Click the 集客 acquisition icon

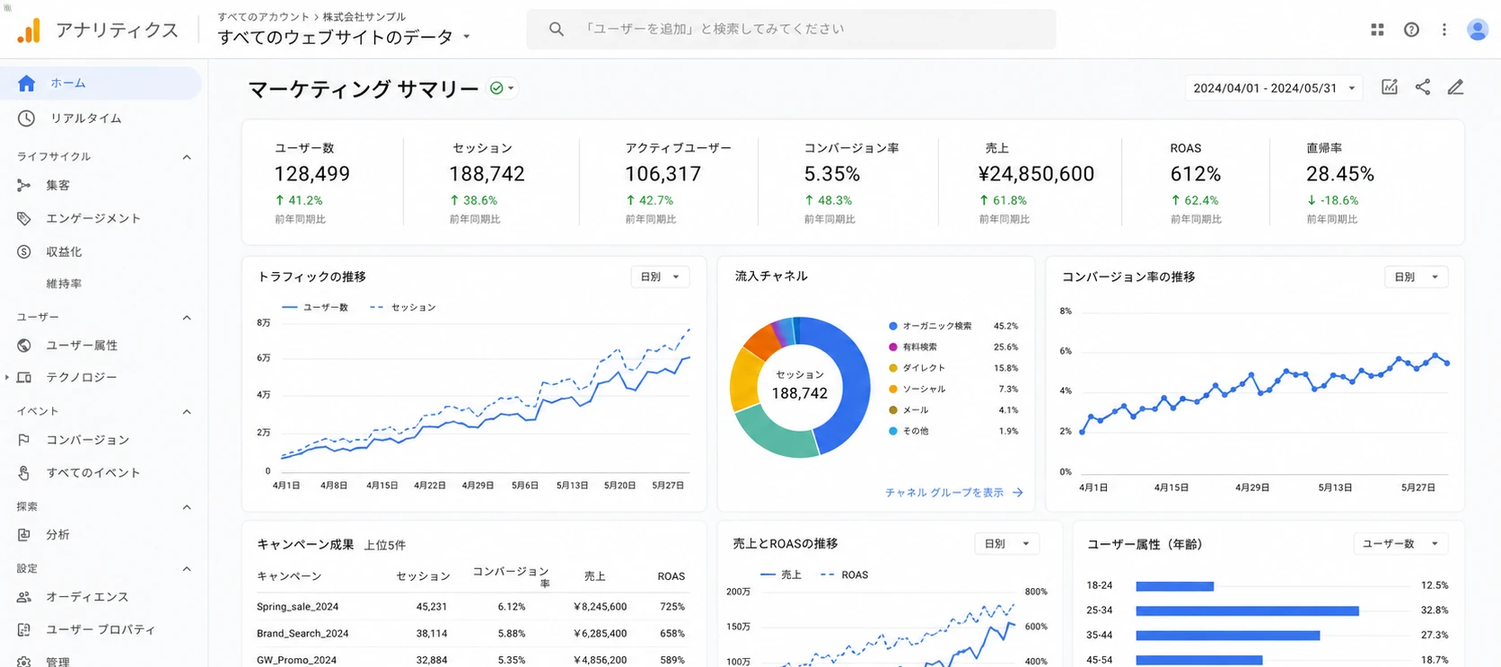(x=24, y=186)
